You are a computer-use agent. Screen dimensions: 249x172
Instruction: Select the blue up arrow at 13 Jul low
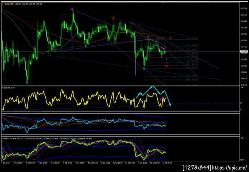144,69
